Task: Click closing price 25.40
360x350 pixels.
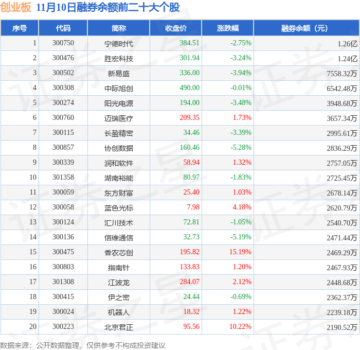Action: (191, 192)
